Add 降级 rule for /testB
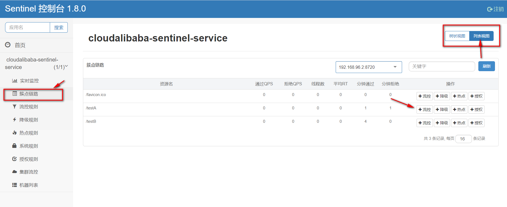This screenshot has height=207, width=507. (x=442, y=123)
